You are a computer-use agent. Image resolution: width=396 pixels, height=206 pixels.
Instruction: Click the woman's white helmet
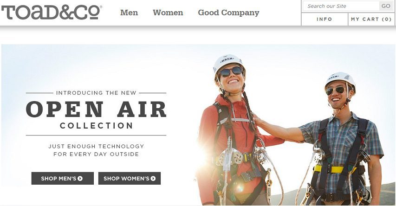pos(228,62)
